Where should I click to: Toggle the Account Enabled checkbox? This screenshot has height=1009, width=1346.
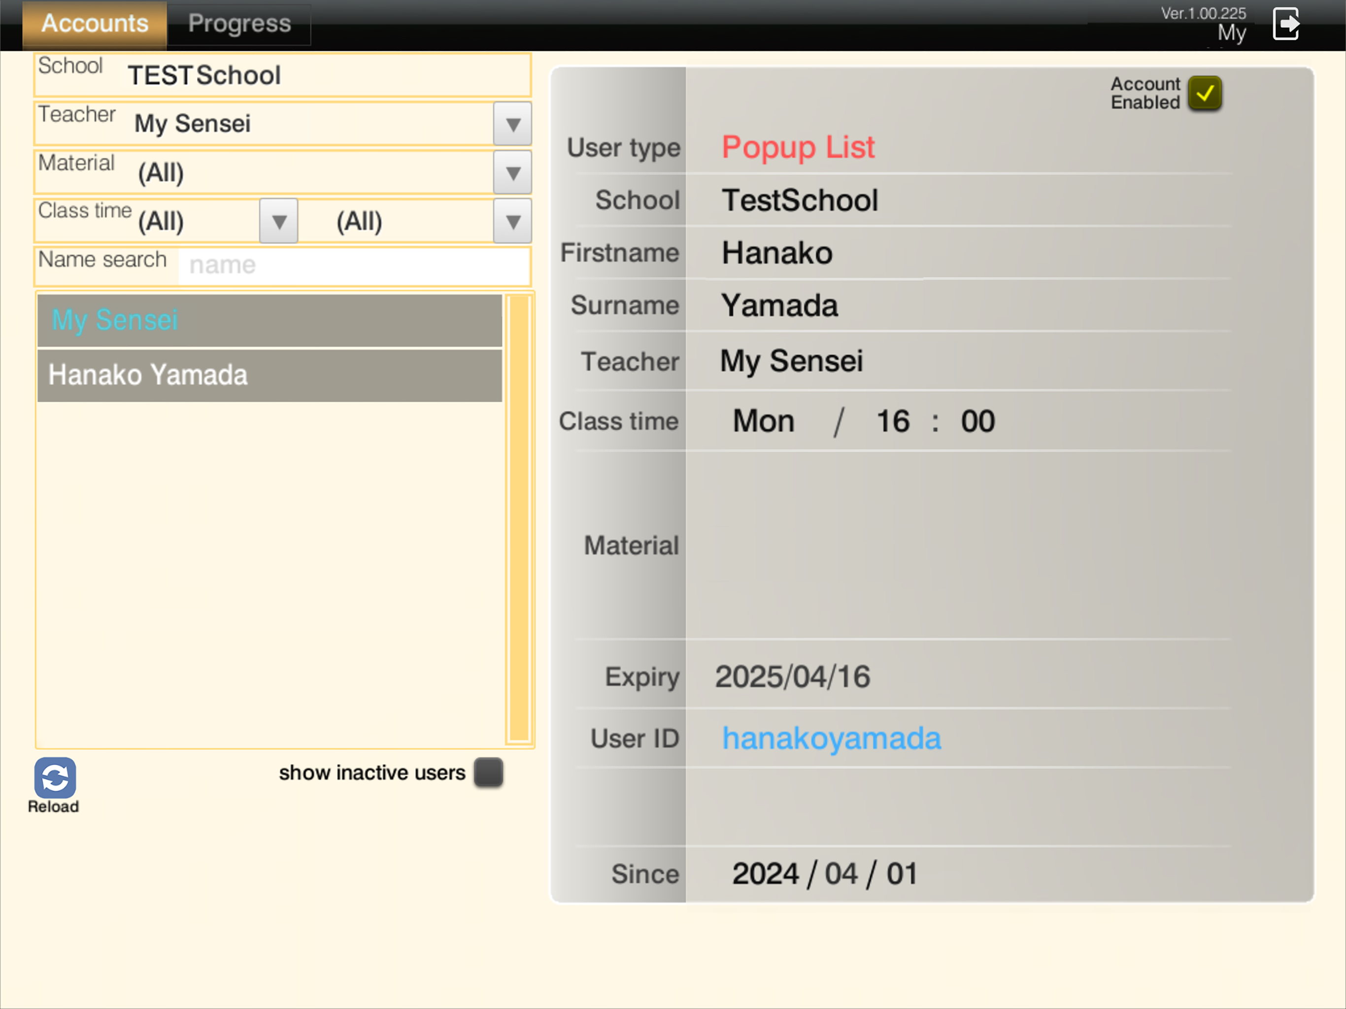1204,93
